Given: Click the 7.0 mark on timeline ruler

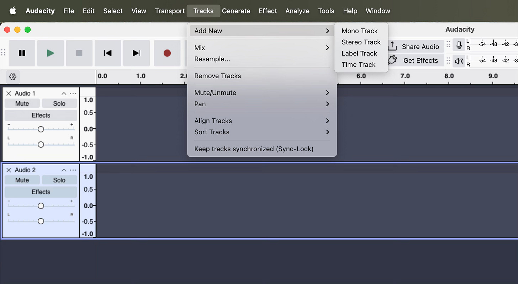Looking at the screenshot, I should [x=405, y=76].
